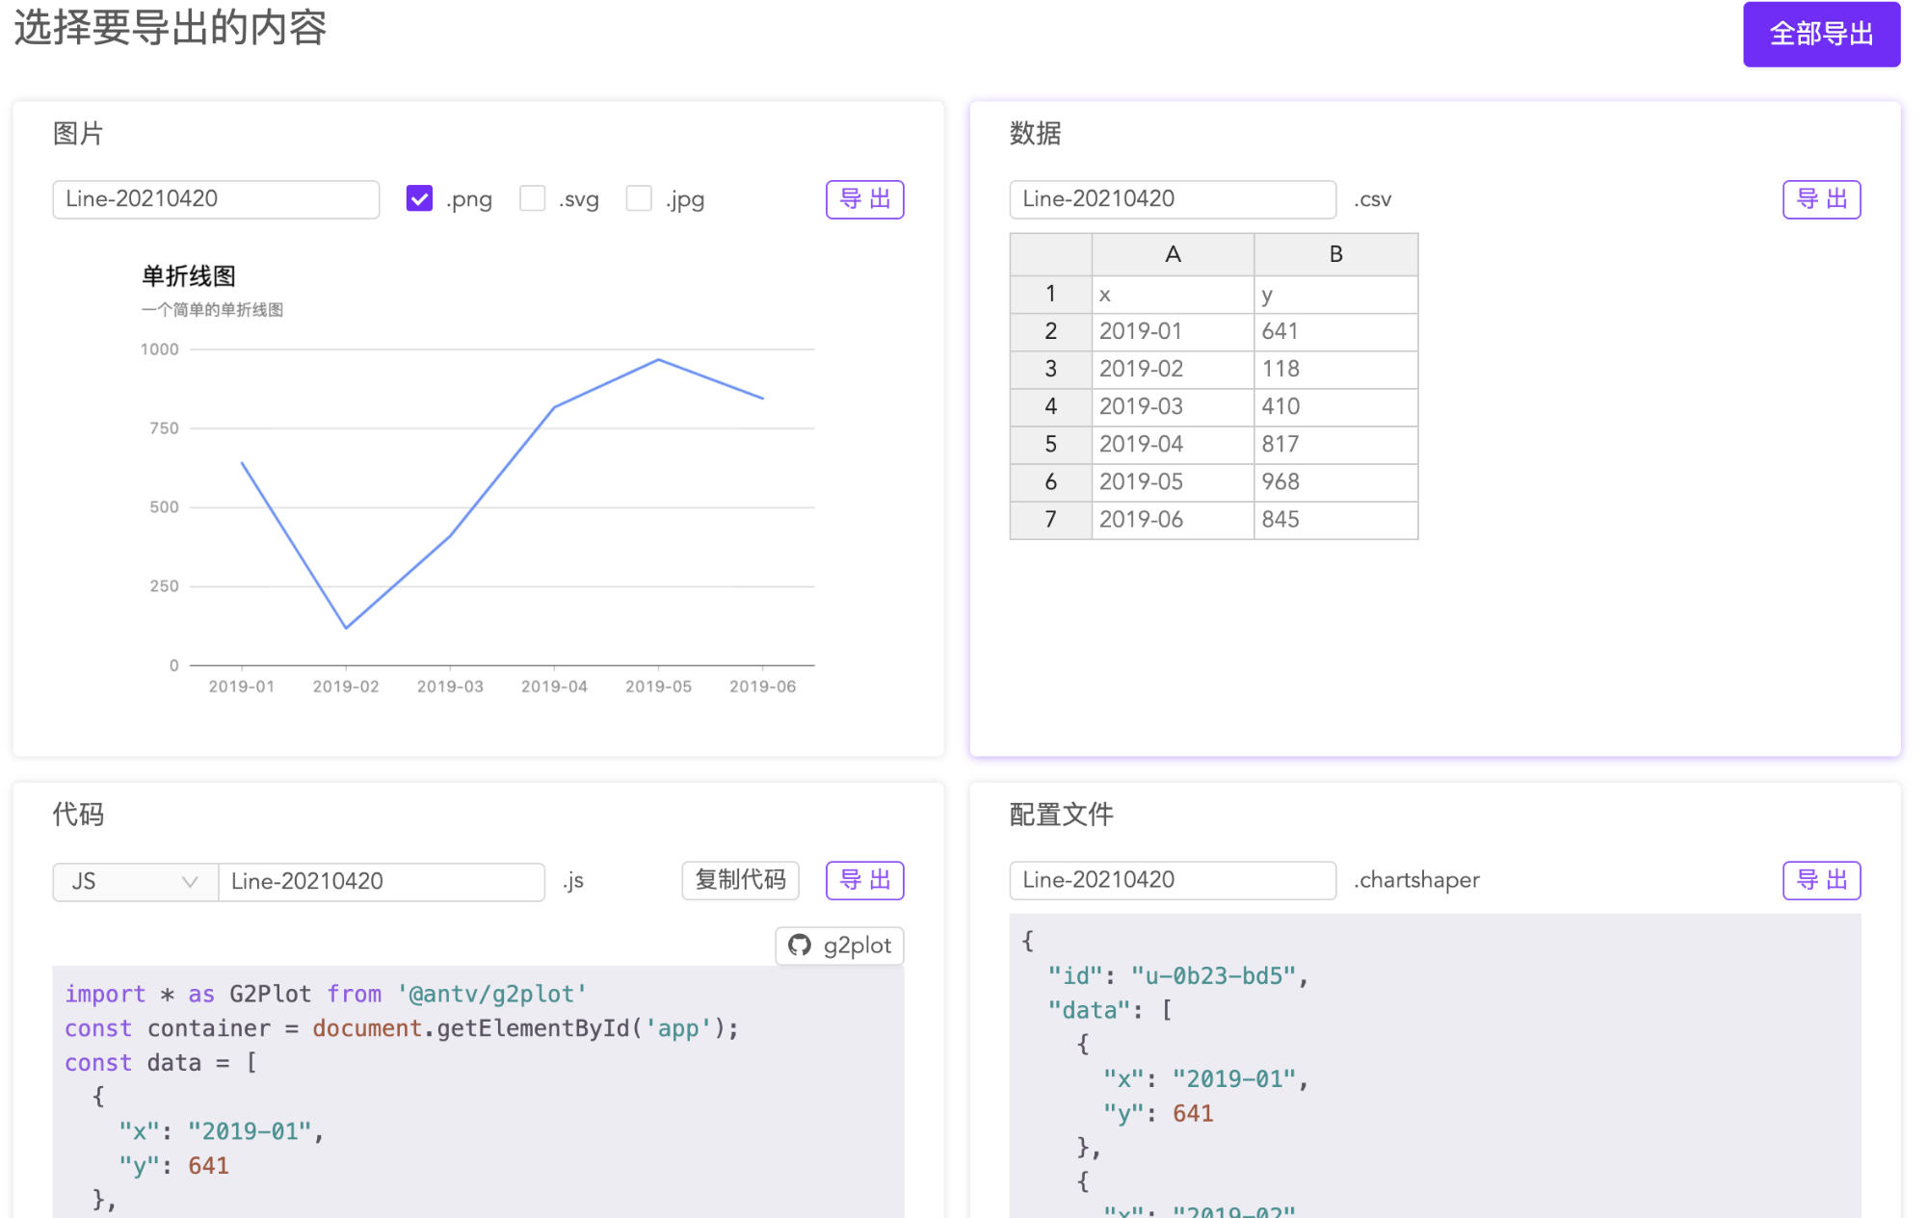Click cell containing 2019-03
This screenshot has width=1927, height=1218.
[x=1173, y=406]
